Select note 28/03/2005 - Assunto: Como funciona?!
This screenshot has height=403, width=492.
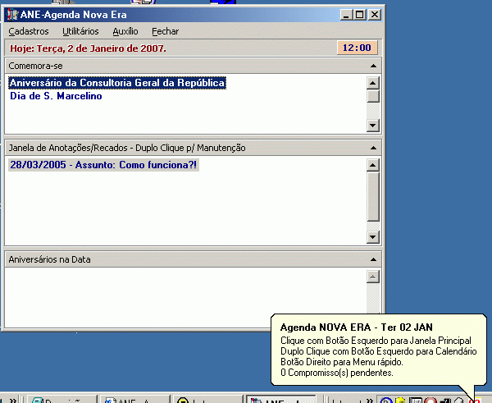pyautogui.click(x=103, y=165)
